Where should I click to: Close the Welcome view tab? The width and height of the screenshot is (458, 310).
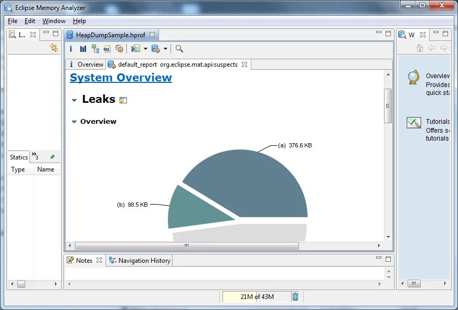click(x=423, y=35)
